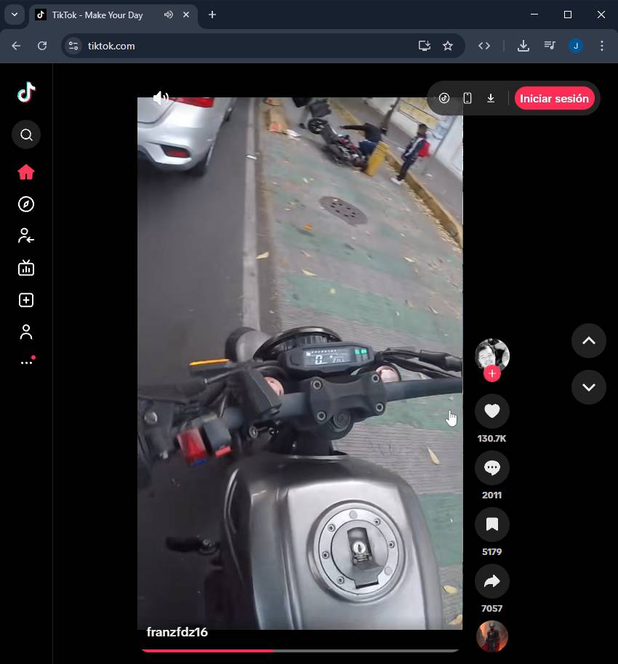Click the Iniciar sesión button
This screenshot has height=664, width=618.
(554, 99)
